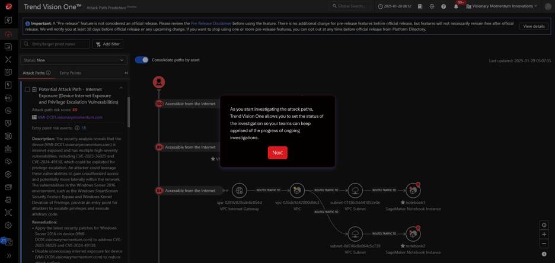Image resolution: width=555 pixels, height=263 pixels.
Task: Select the red highlighted gauge sidebar icon
Action: (x=8, y=34)
